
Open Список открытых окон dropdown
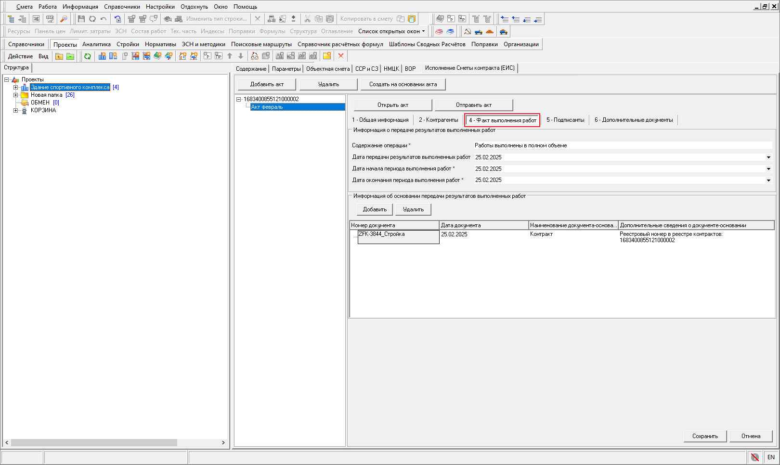[391, 31]
